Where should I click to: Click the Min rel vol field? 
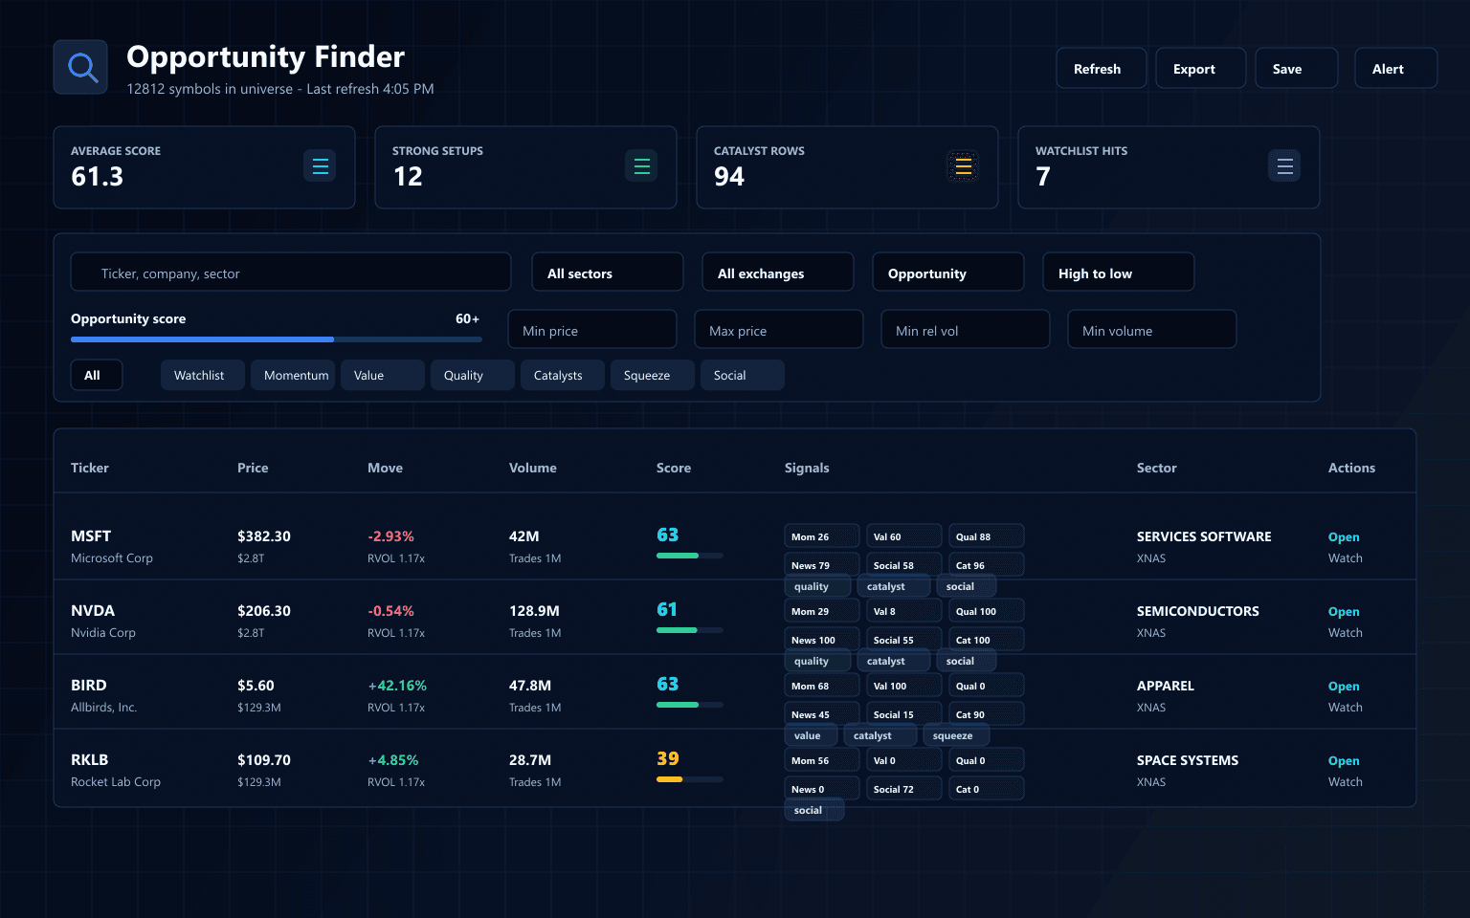(966, 329)
